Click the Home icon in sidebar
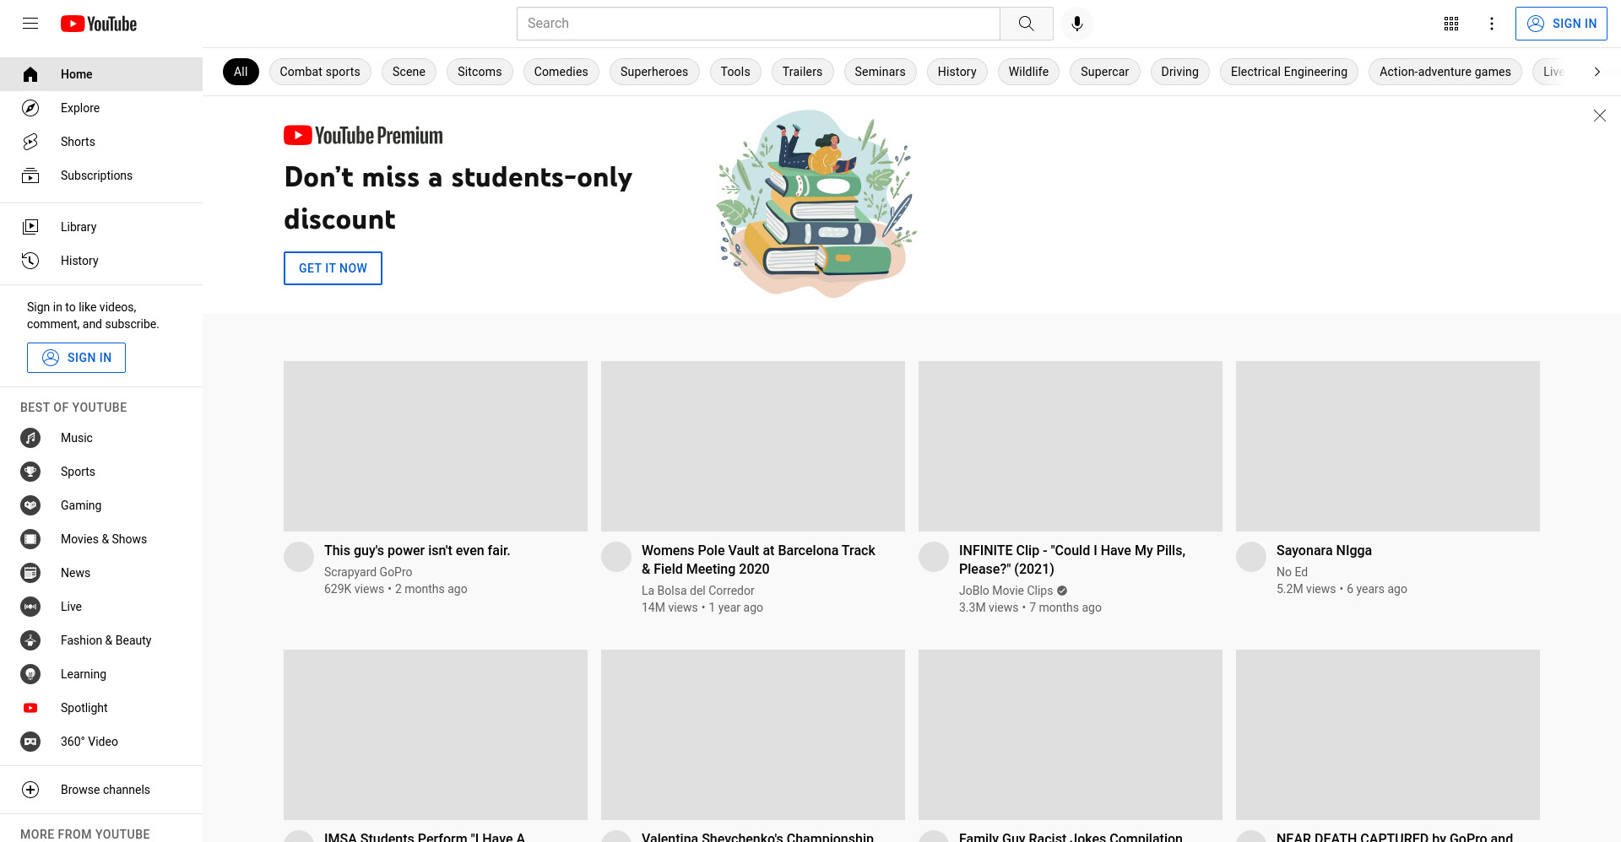The height and width of the screenshot is (842, 1621). (30, 74)
